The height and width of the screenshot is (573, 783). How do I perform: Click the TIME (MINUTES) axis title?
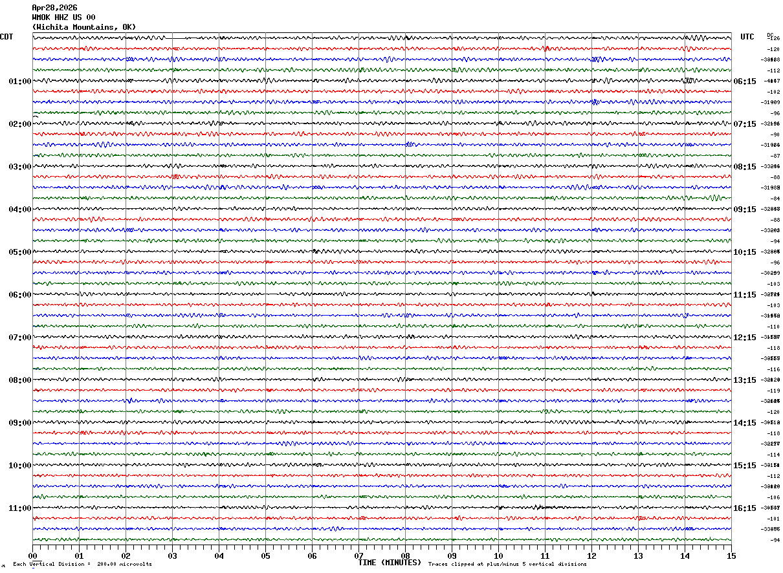[390, 563]
